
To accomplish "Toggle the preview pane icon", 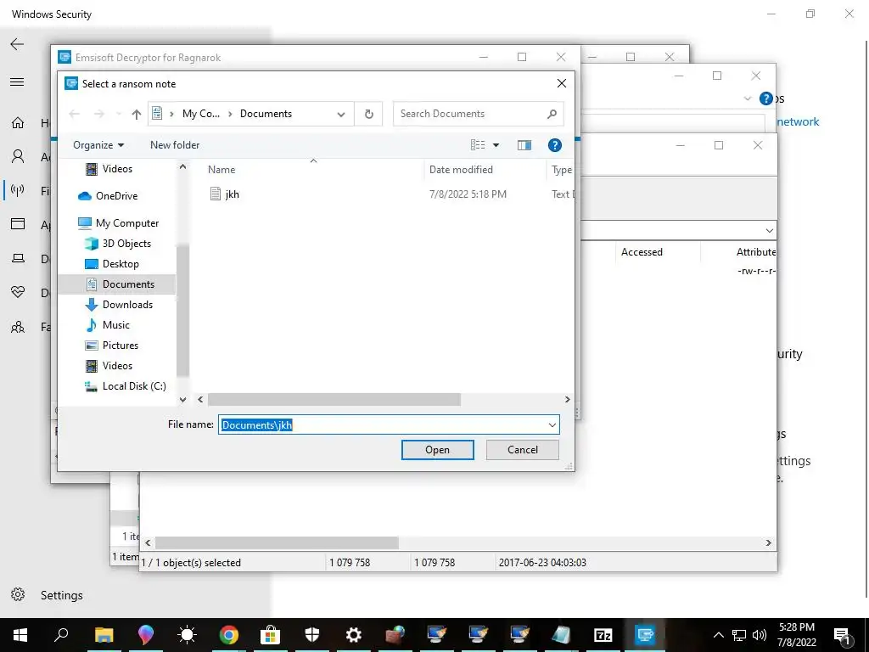I will pyautogui.click(x=524, y=144).
